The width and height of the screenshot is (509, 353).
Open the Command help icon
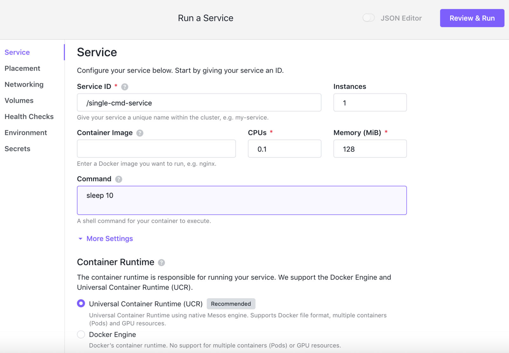(x=119, y=179)
